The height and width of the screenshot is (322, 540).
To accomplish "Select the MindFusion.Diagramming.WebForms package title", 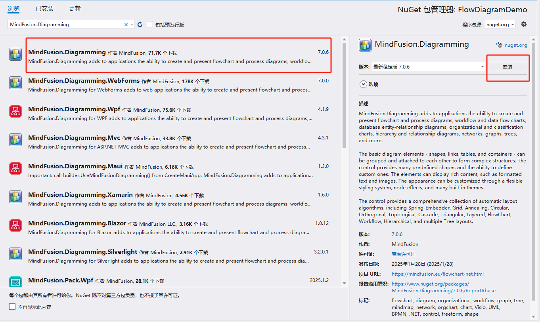I will pyautogui.click(x=84, y=81).
